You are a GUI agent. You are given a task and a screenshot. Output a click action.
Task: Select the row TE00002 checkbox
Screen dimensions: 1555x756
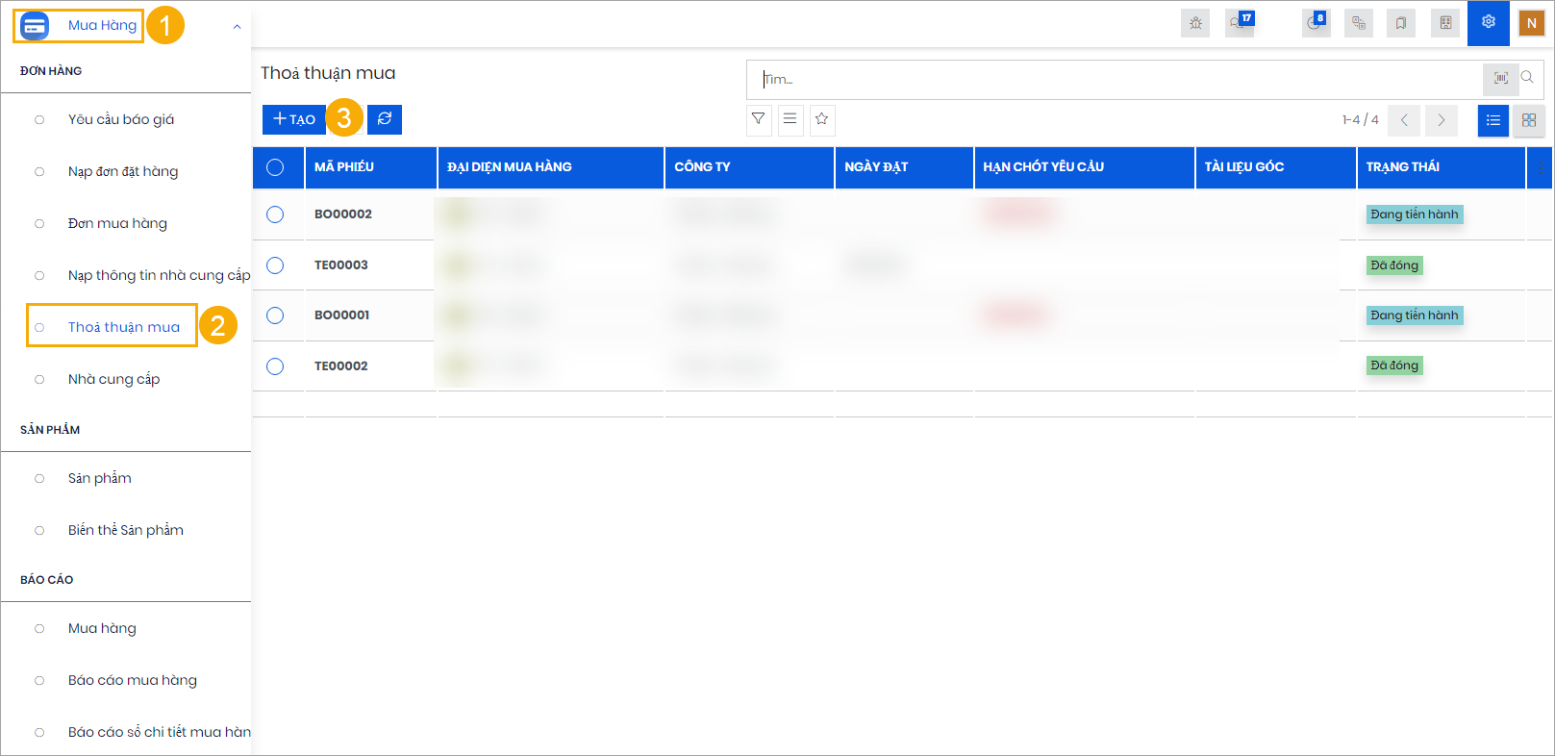(275, 366)
